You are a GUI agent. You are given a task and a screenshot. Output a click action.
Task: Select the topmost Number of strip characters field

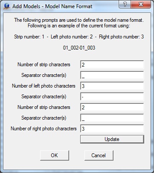coord(112,65)
